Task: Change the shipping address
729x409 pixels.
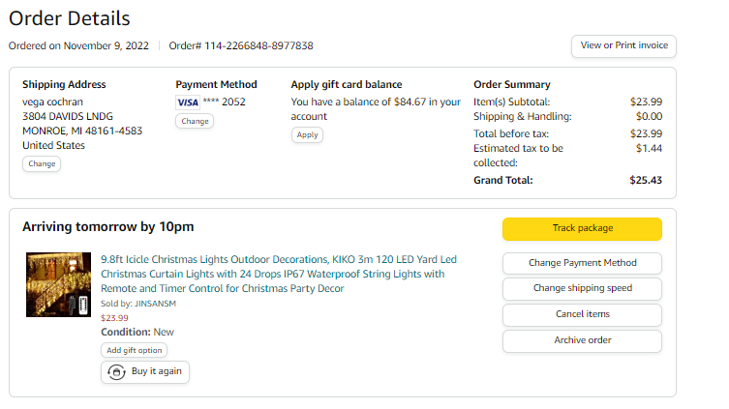Action: pos(42,163)
